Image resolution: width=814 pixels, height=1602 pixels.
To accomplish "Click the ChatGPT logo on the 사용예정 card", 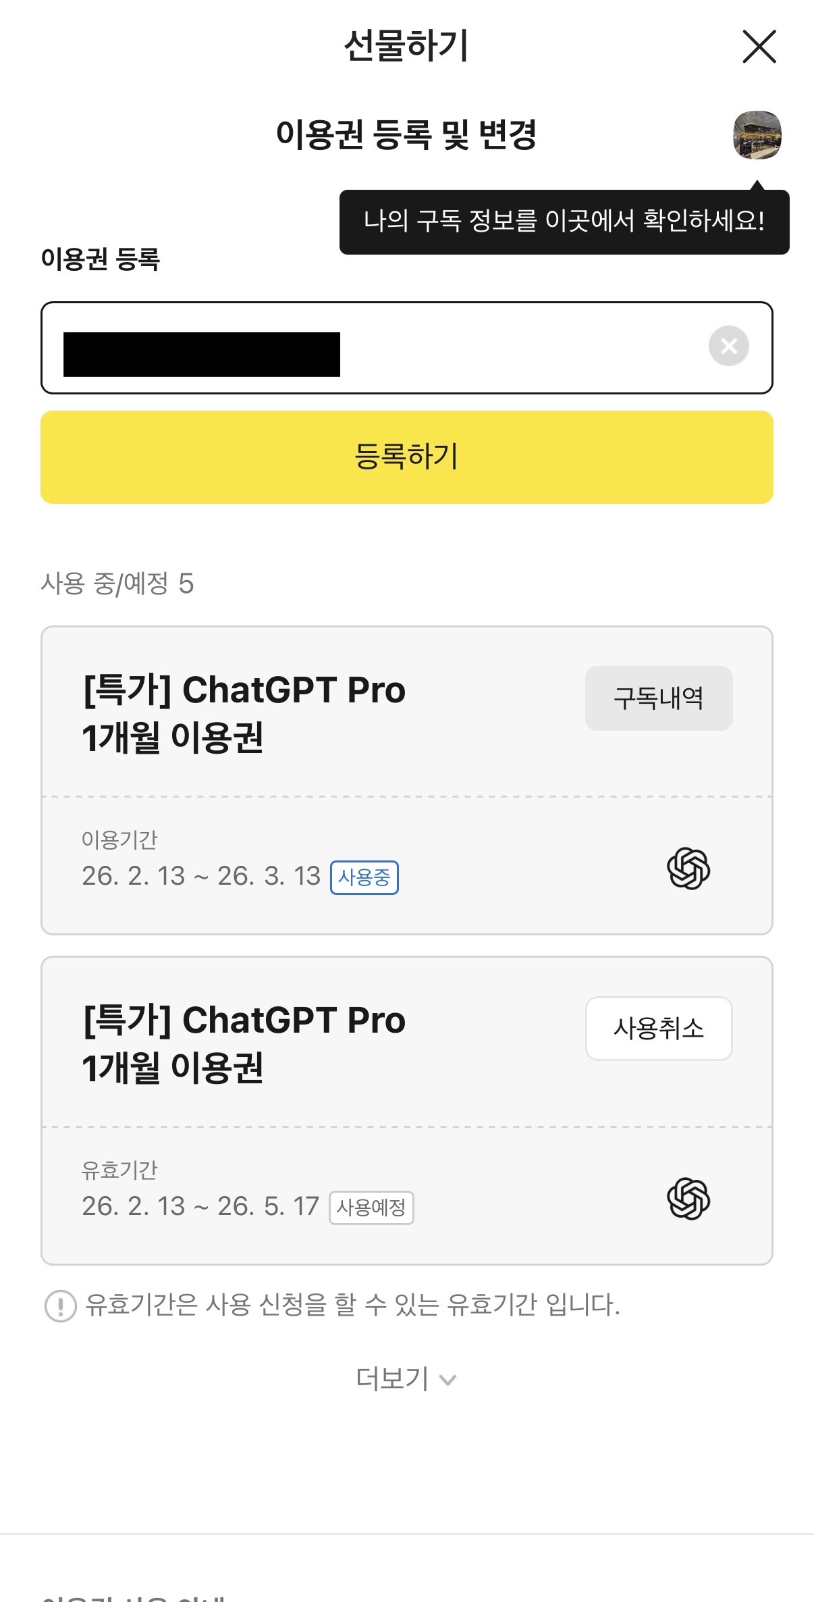I will pos(688,1199).
